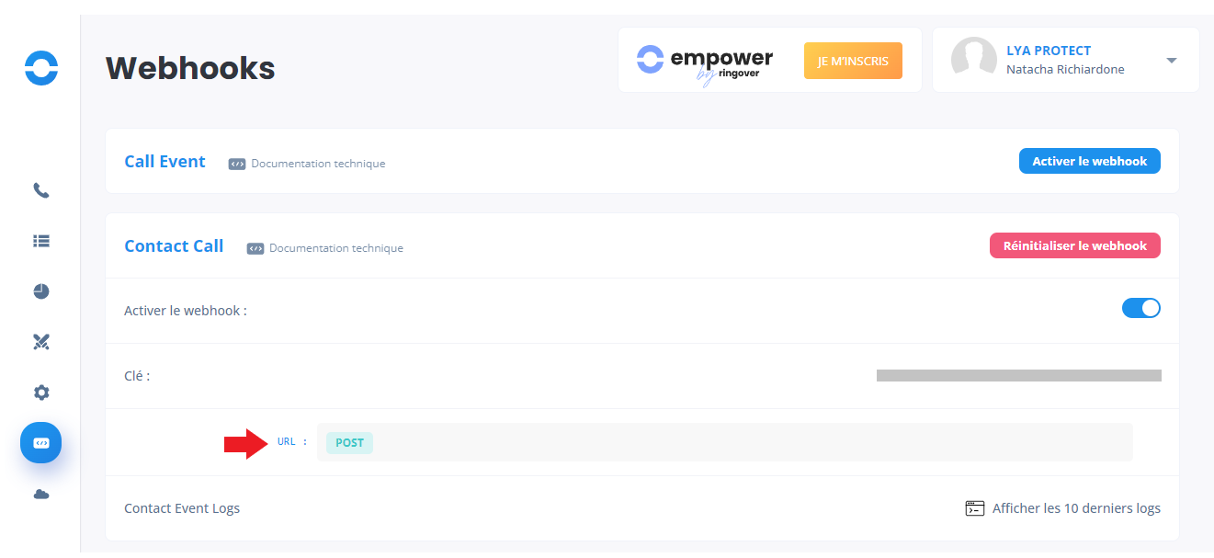Viewport: 1214px width, 558px height.
Task: Click the Contact Call section heading
Action: tap(174, 246)
